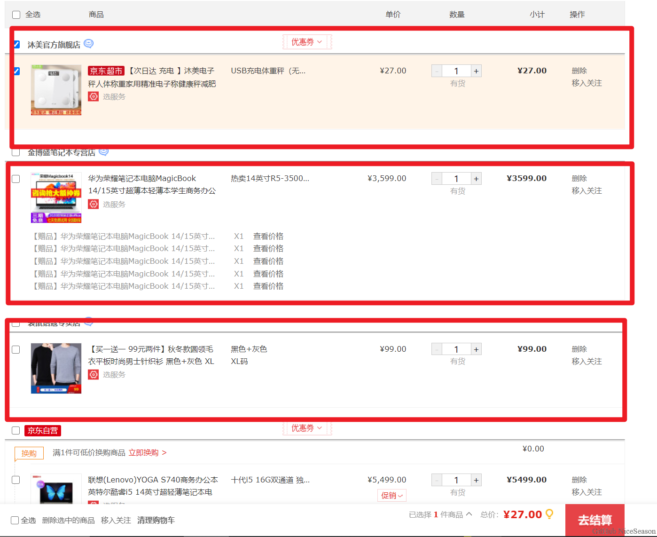
Task: Increase quantity of 圆领毛衣 sweater
Action: point(476,349)
